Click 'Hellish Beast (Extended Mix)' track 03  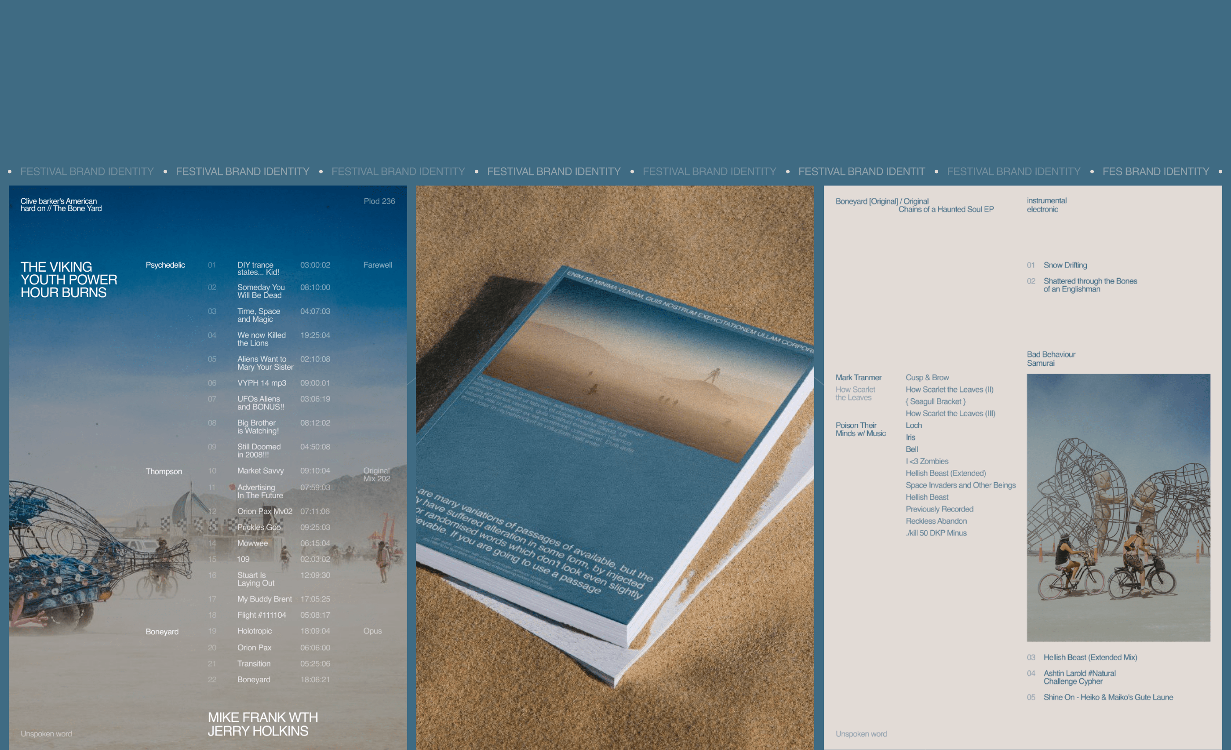[1089, 658]
